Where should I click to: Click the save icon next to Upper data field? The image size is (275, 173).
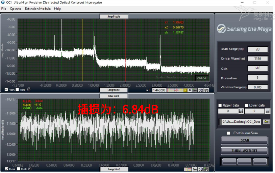tap(241, 111)
